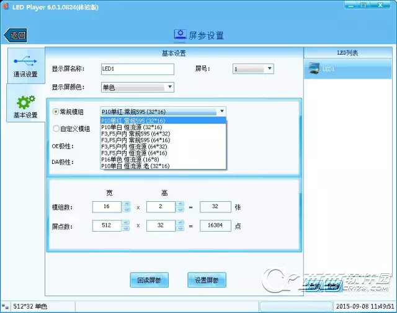Choose P10单白 恒流源 老 (32*16)
This screenshot has height=313, width=397.
tap(163, 166)
